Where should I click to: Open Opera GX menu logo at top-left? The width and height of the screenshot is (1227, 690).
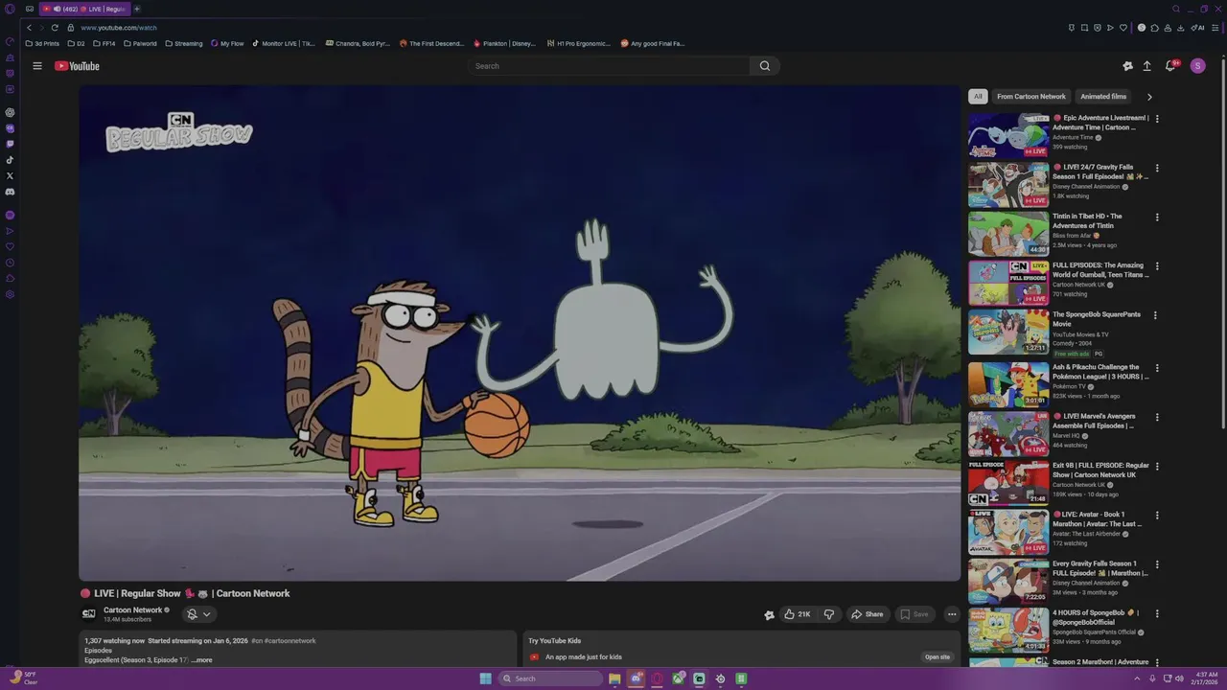10,9
